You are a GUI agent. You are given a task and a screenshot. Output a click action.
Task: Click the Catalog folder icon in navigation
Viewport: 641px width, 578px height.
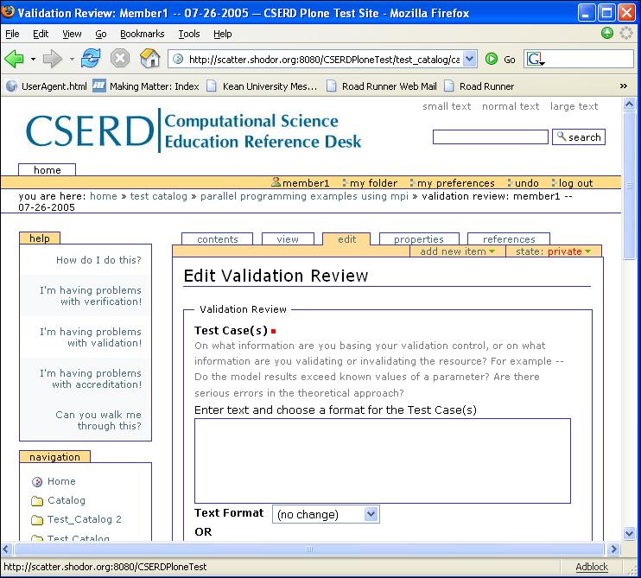(37, 501)
